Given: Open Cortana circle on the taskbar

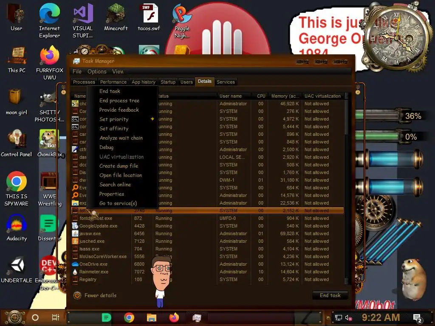Looking at the screenshot, I should click(35, 318).
